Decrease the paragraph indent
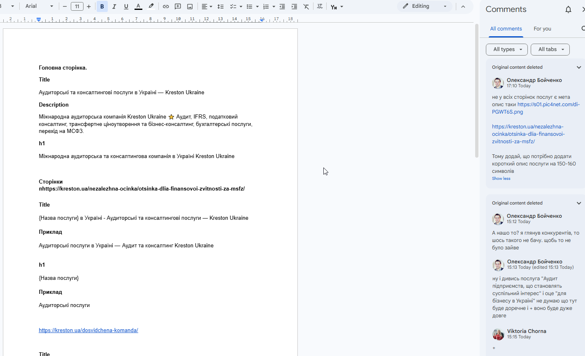The height and width of the screenshot is (356, 585). point(282,7)
